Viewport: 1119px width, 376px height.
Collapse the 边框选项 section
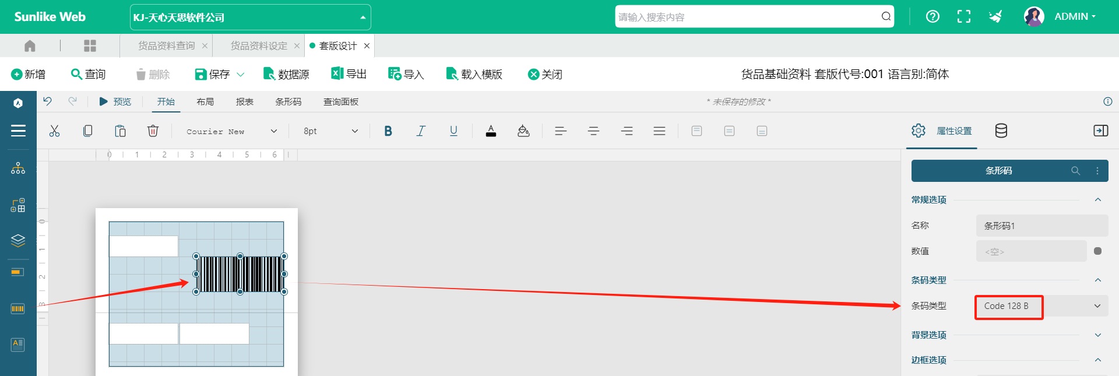1098,360
